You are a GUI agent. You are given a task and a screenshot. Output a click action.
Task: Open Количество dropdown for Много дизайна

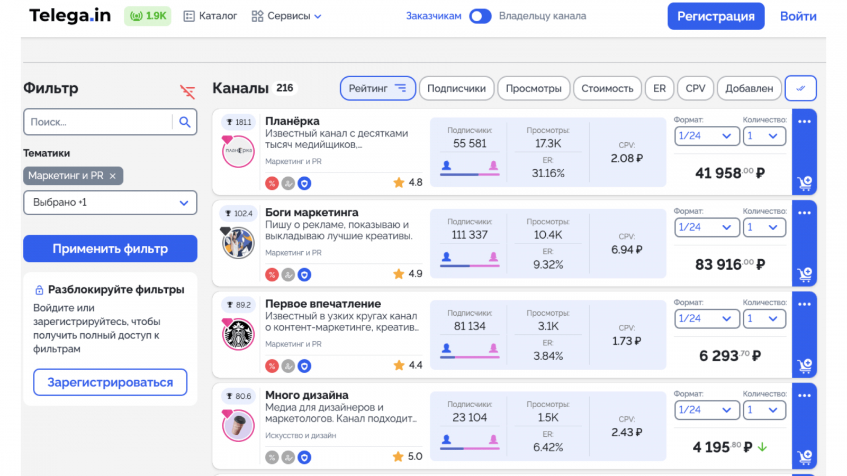click(x=764, y=410)
